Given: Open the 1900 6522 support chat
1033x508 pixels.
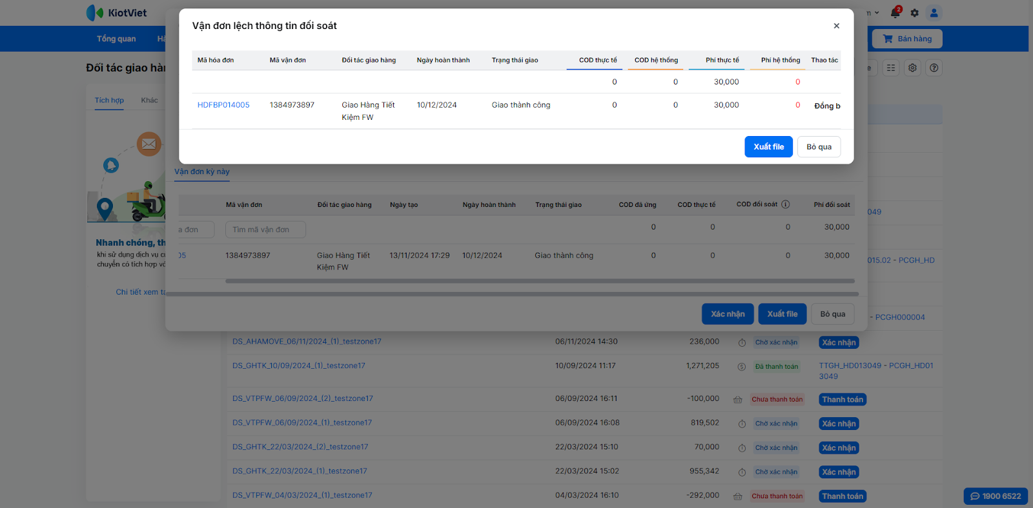Looking at the screenshot, I should click(996, 496).
